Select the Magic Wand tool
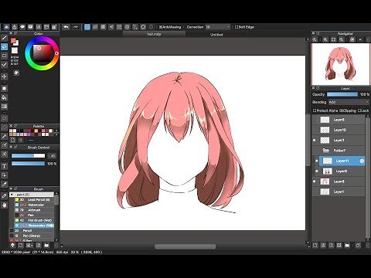The image size is (371, 278). coord(4,137)
